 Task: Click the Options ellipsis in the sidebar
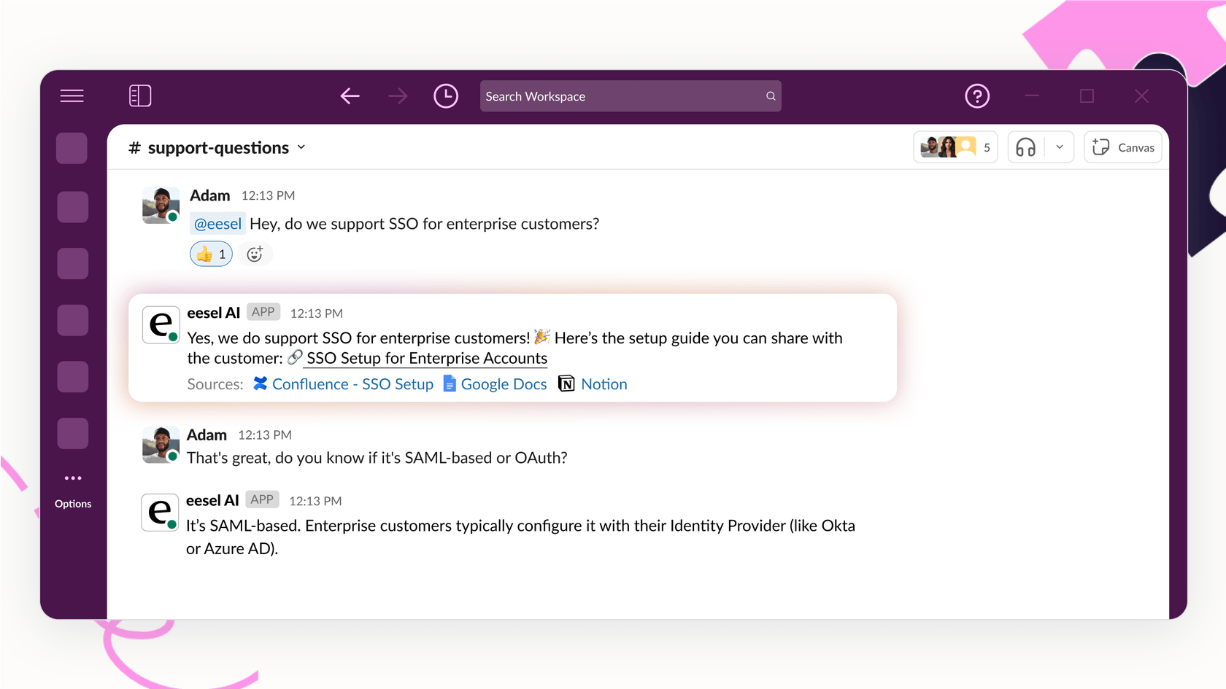pyautogui.click(x=72, y=478)
